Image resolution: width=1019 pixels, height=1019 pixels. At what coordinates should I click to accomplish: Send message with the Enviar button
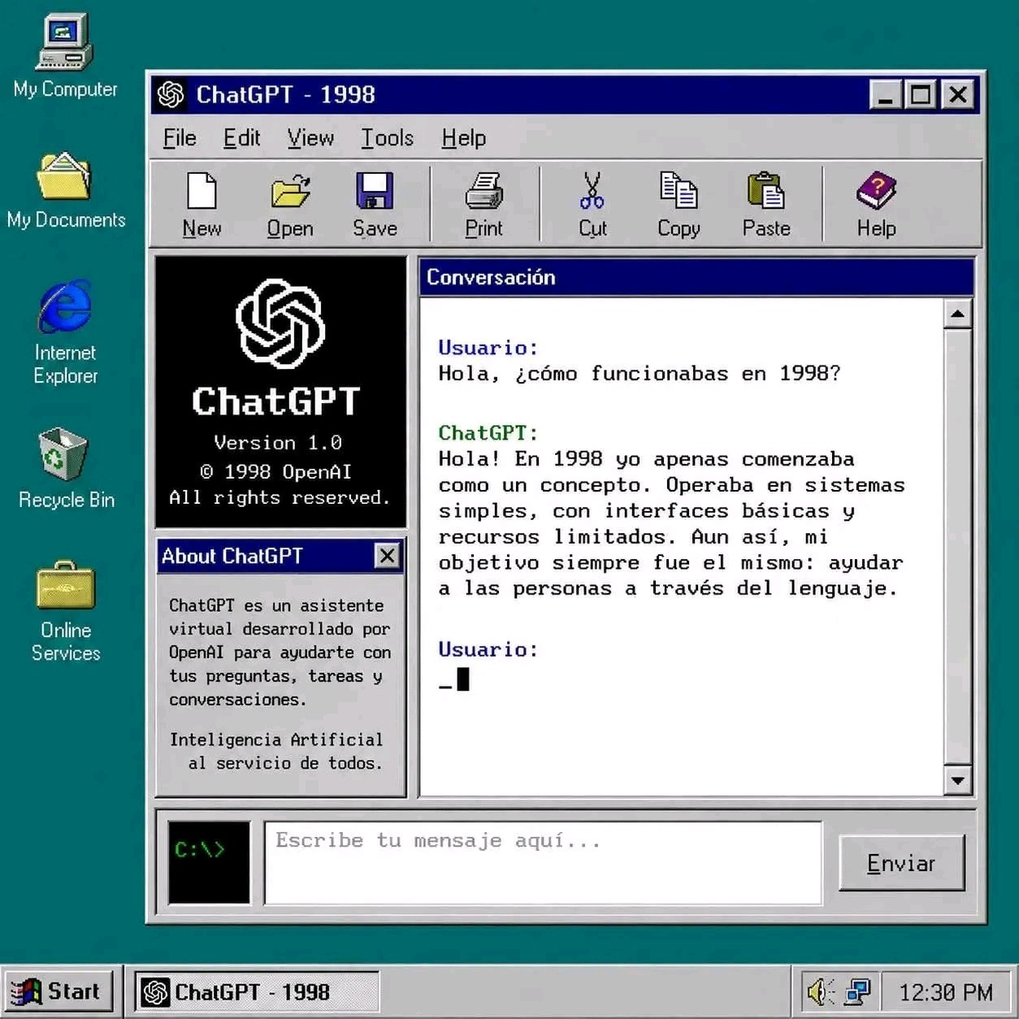pyautogui.click(x=901, y=863)
